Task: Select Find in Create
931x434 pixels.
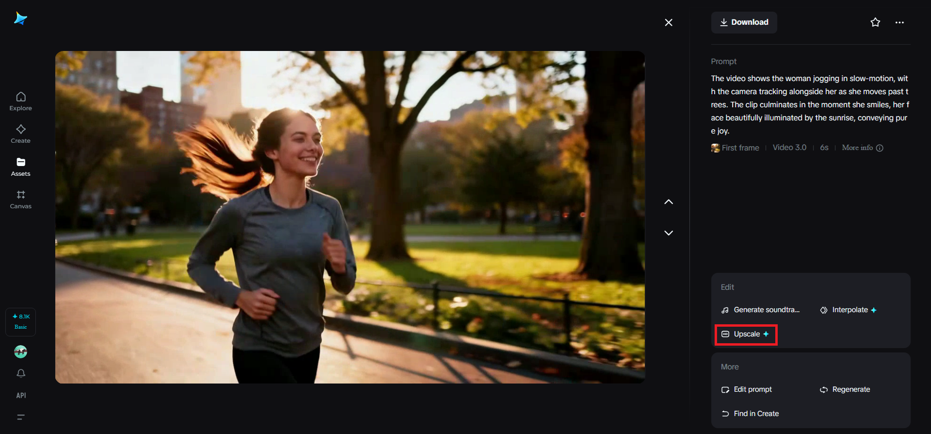Action: point(750,414)
